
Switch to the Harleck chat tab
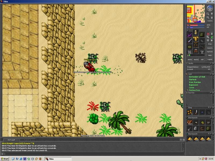coord(27,140)
